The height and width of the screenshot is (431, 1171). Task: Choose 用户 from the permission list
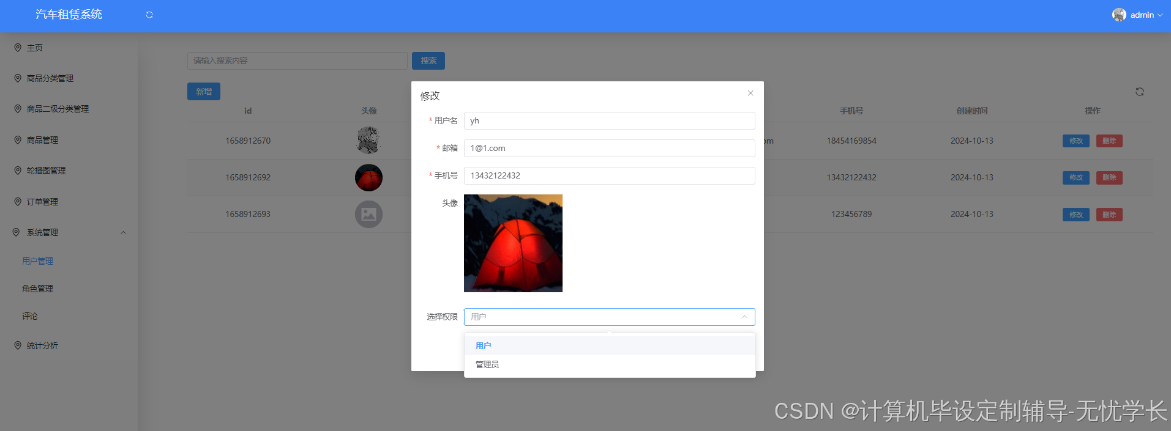point(610,345)
